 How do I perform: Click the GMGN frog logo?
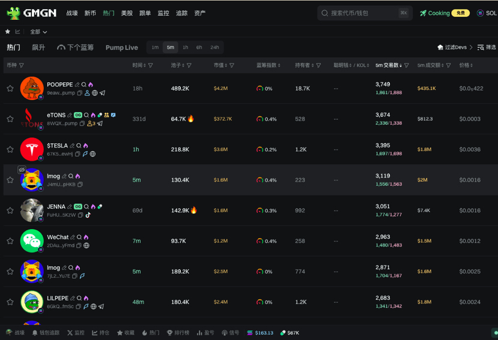click(13, 13)
